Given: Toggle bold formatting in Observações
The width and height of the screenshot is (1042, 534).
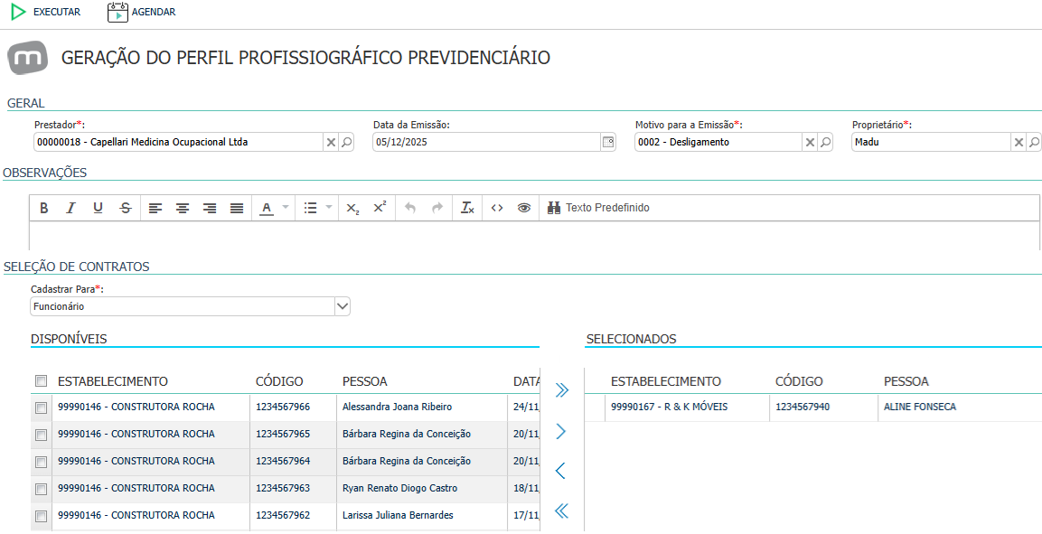Looking at the screenshot, I should point(44,208).
